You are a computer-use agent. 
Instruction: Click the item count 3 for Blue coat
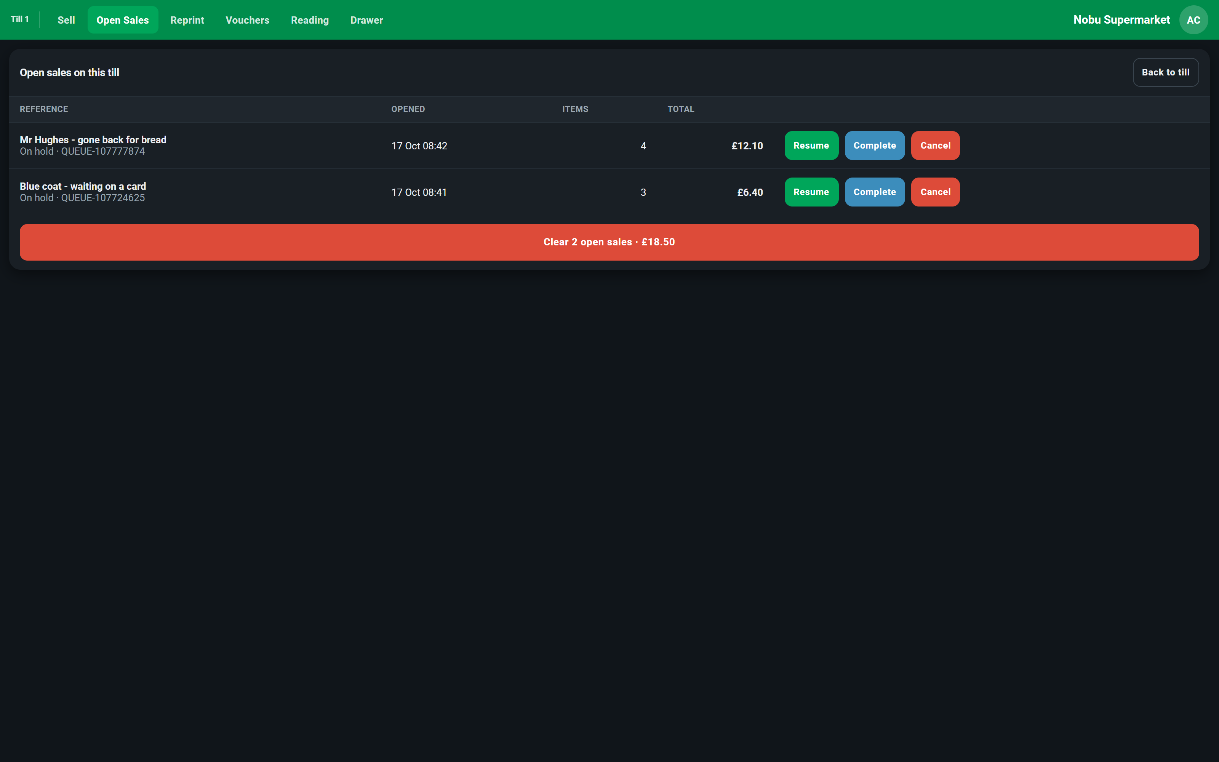[643, 192]
